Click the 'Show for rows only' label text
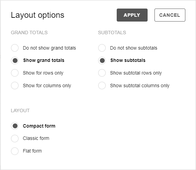Image resolution: width=196 pixels, height=170 pixels. (43, 73)
